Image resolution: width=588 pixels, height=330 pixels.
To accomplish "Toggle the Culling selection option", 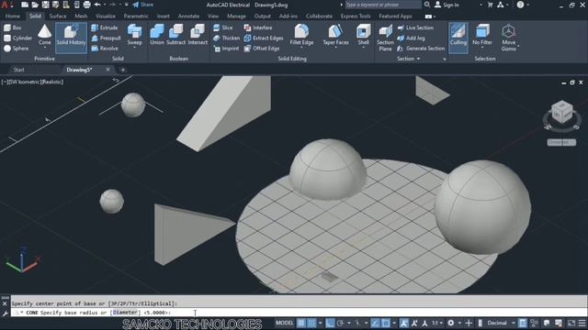I will click(458, 38).
